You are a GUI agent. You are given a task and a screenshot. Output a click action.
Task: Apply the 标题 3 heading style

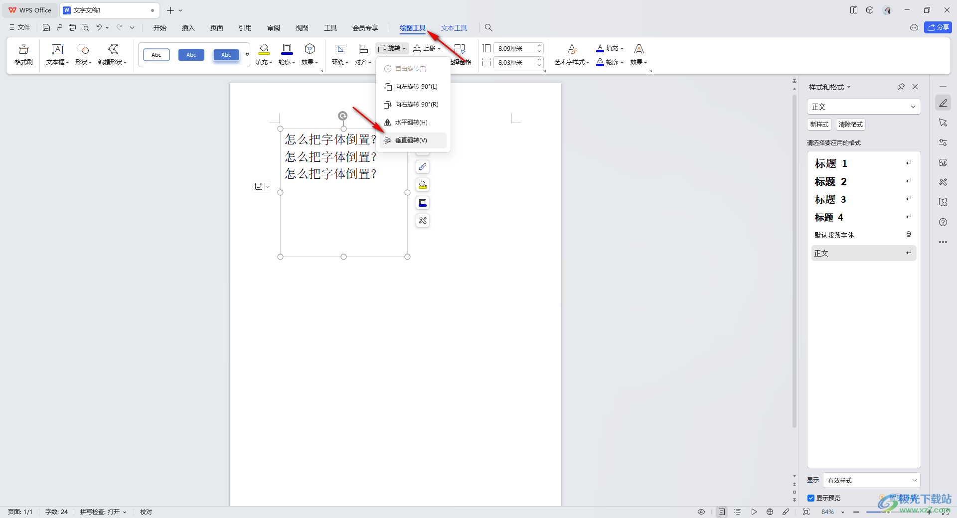tap(863, 200)
